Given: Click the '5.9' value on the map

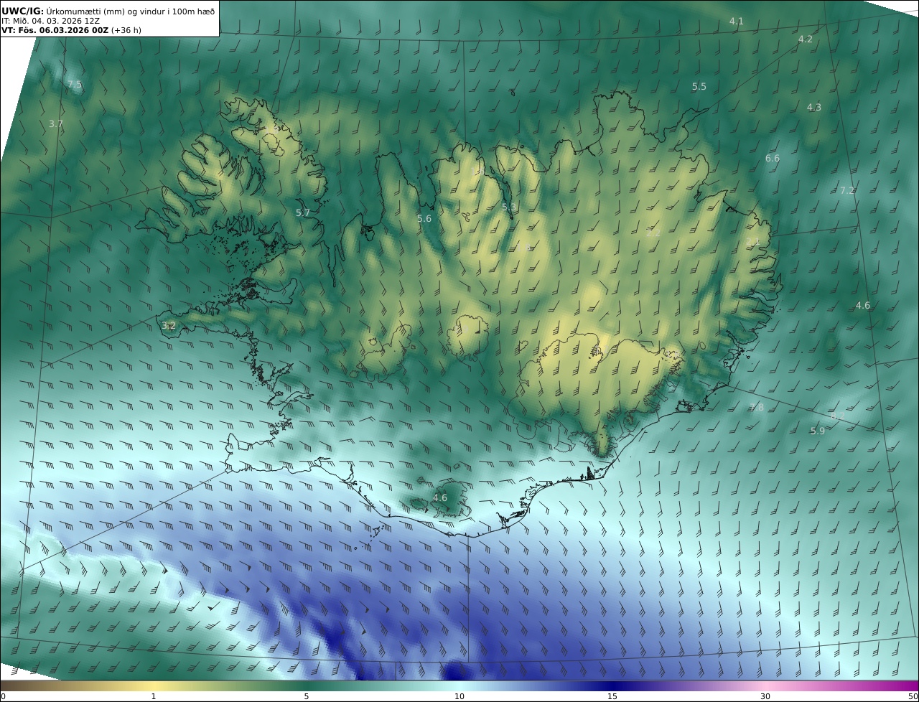Looking at the screenshot, I should coord(818,431).
